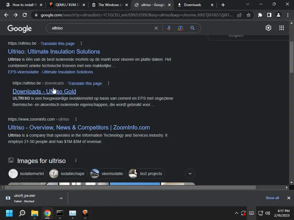Show all downloads

(x=272, y=198)
